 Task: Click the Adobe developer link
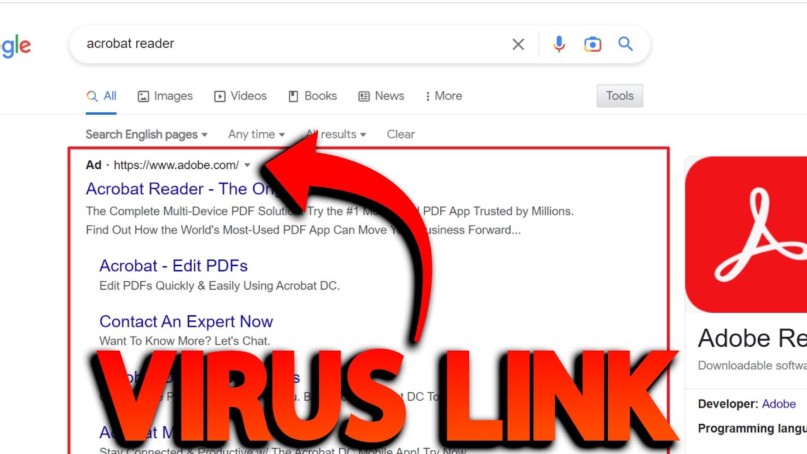779,404
